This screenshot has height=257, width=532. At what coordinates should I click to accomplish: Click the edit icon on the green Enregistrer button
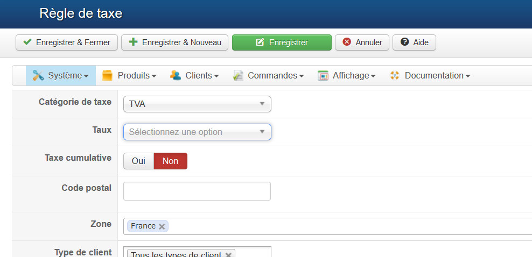[x=260, y=42]
